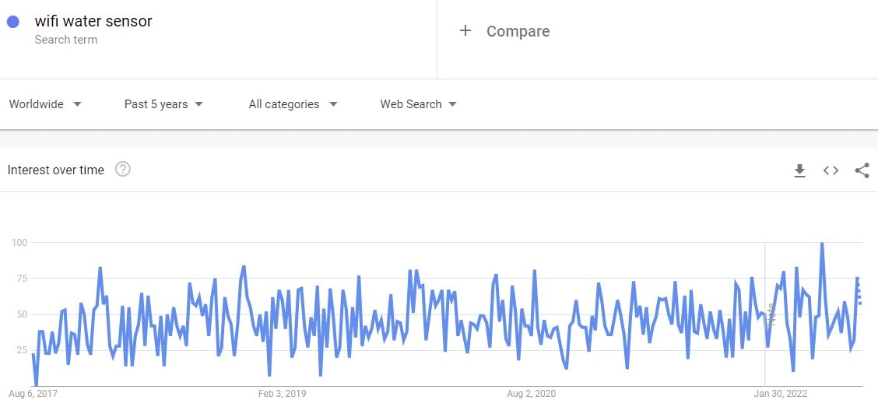Click the Interest over time heading
Screen dimensions: 878x414
point(56,170)
